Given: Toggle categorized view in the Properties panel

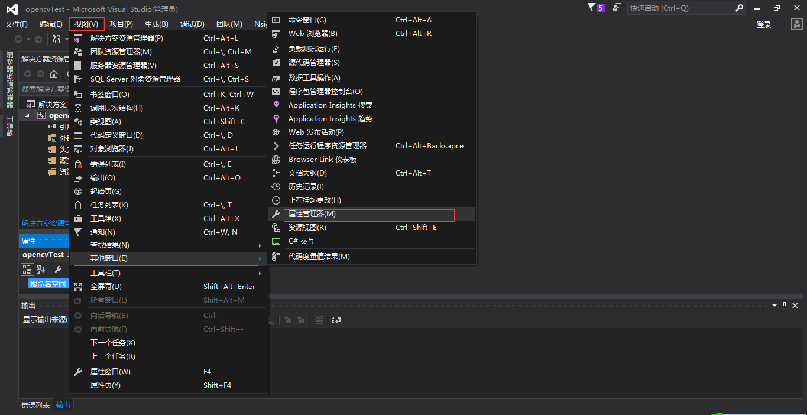Looking at the screenshot, I should tap(27, 269).
